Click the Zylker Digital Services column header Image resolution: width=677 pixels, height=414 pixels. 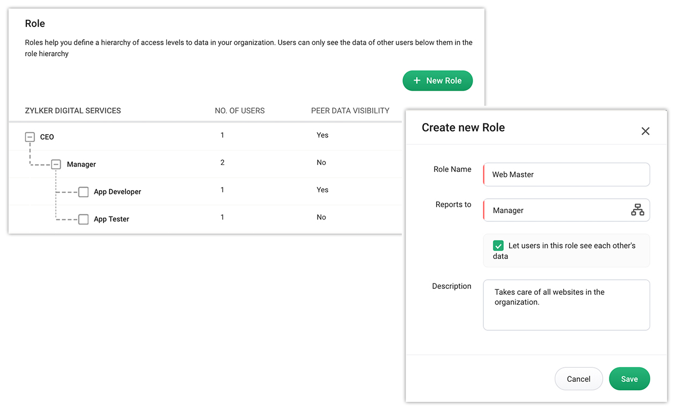point(73,111)
